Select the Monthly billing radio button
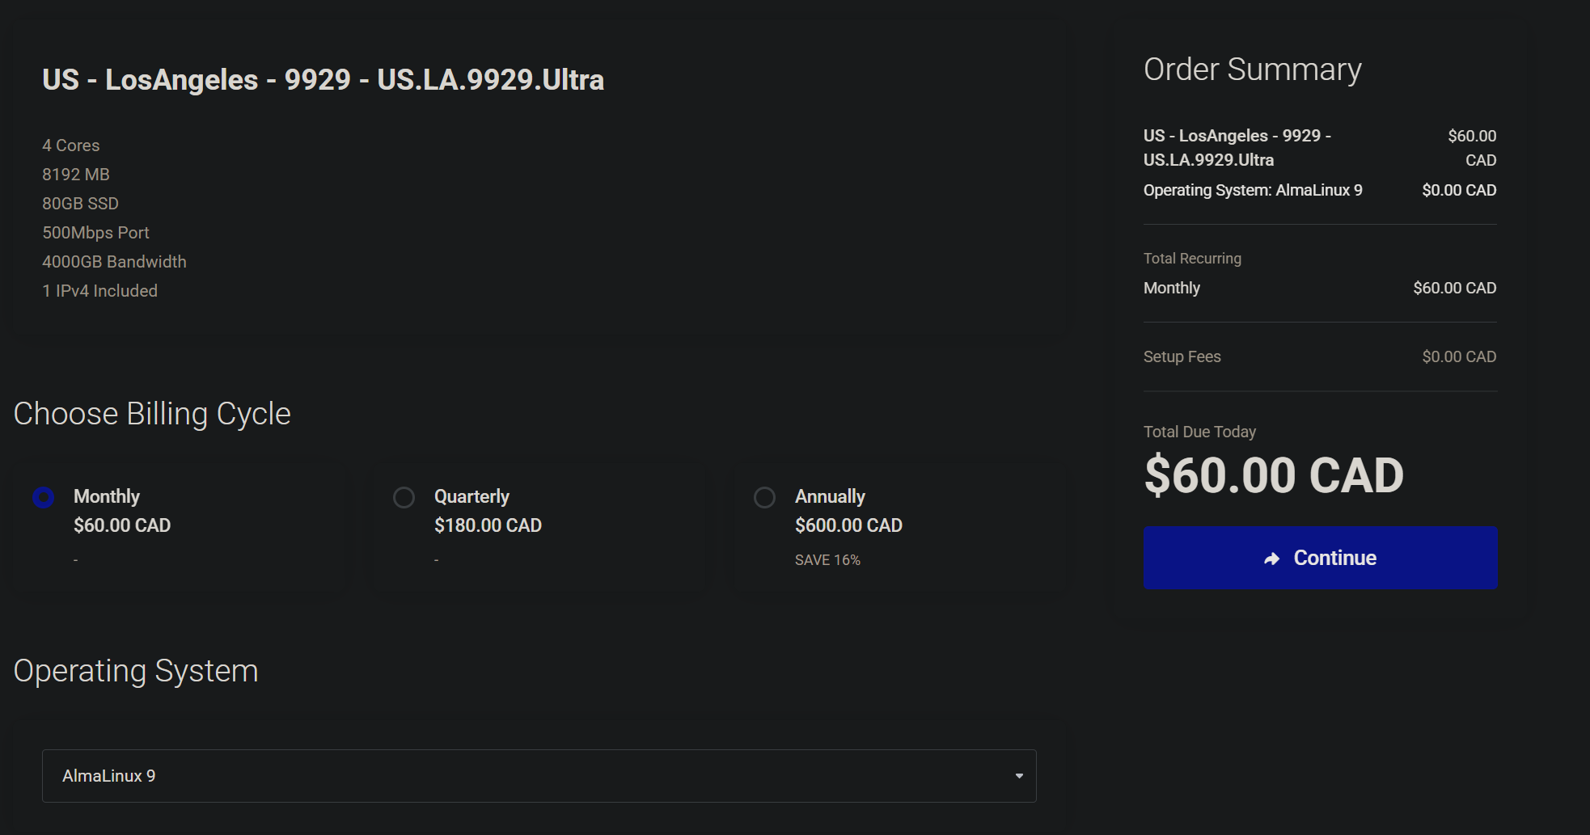This screenshot has width=1590, height=835. [x=44, y=497]
